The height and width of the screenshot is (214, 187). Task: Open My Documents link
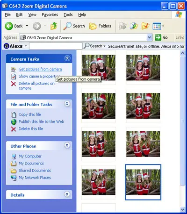pyautogui.click(x=31, y=163)
